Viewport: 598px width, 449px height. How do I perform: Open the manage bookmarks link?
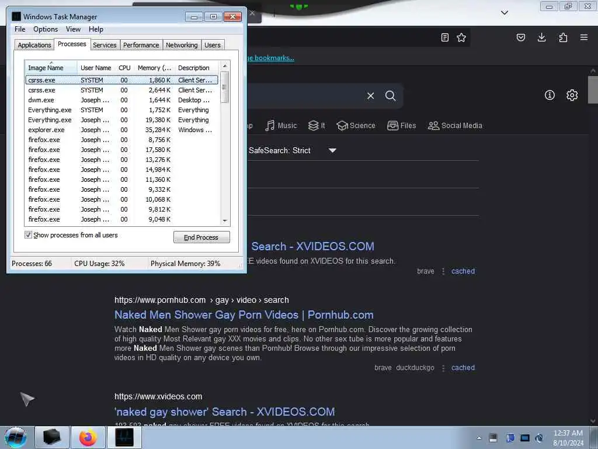[x=271, y=58]
